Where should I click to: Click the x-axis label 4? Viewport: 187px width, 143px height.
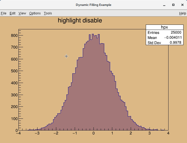click(168, 133)
